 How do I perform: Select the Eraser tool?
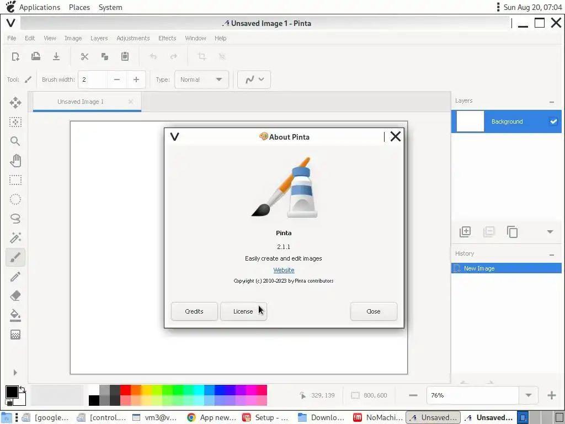point(15,296)
